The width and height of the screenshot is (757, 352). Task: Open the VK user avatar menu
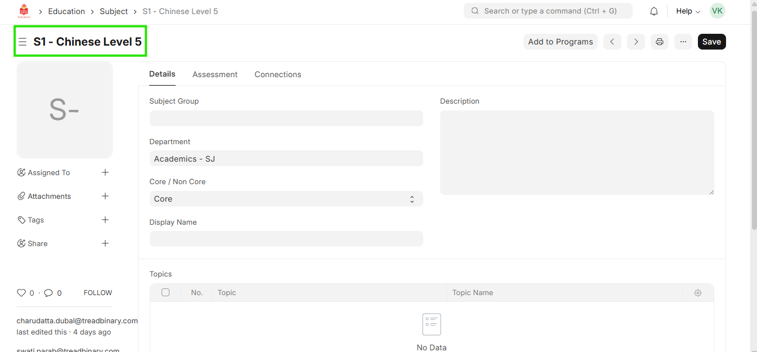point(717,11)
